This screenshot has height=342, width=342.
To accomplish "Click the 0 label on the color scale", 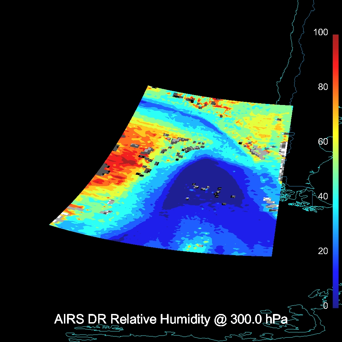I will [325, 305].
